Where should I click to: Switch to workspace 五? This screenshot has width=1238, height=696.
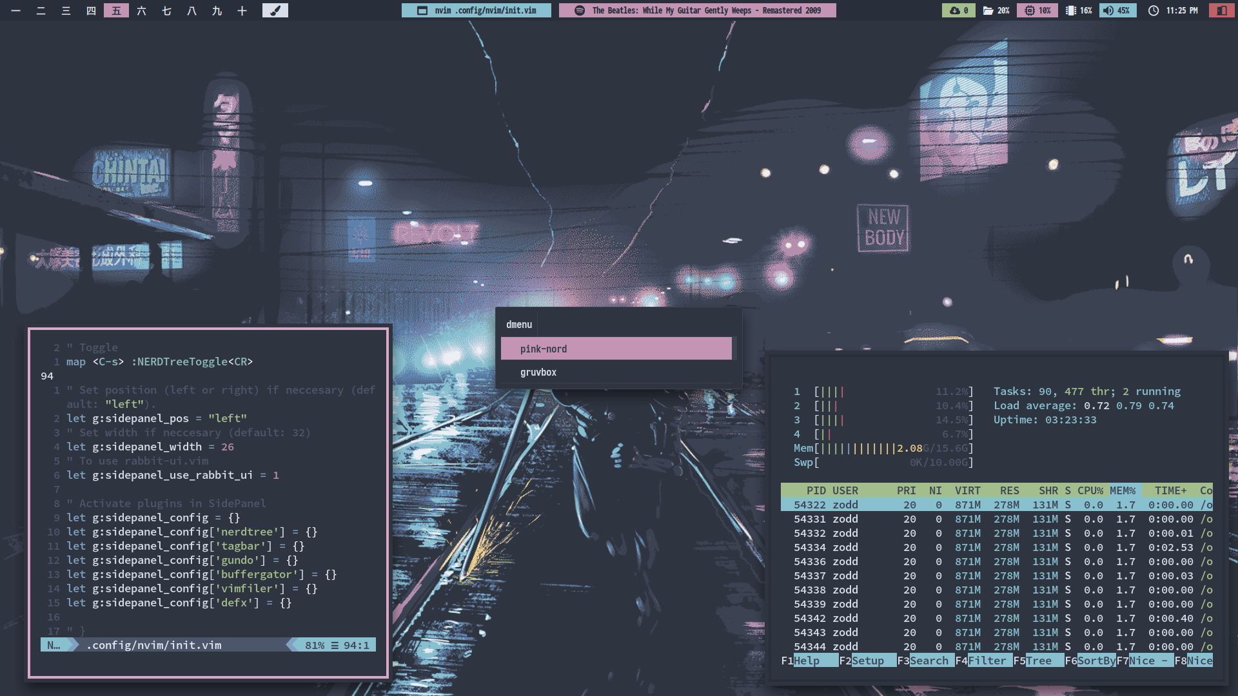(116, 10)
